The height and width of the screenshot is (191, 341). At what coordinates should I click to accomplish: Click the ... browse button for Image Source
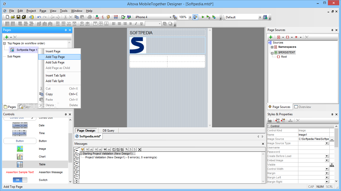pos(332,139)
